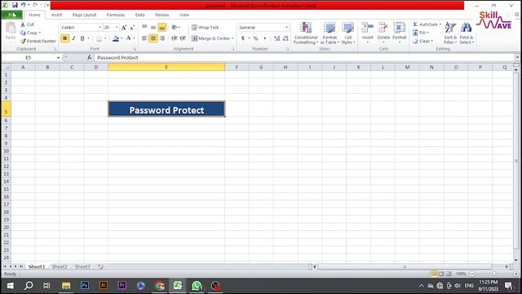Screen dimensions: 522x294
Task: Click the Paste icon
Action: point(11,28)
